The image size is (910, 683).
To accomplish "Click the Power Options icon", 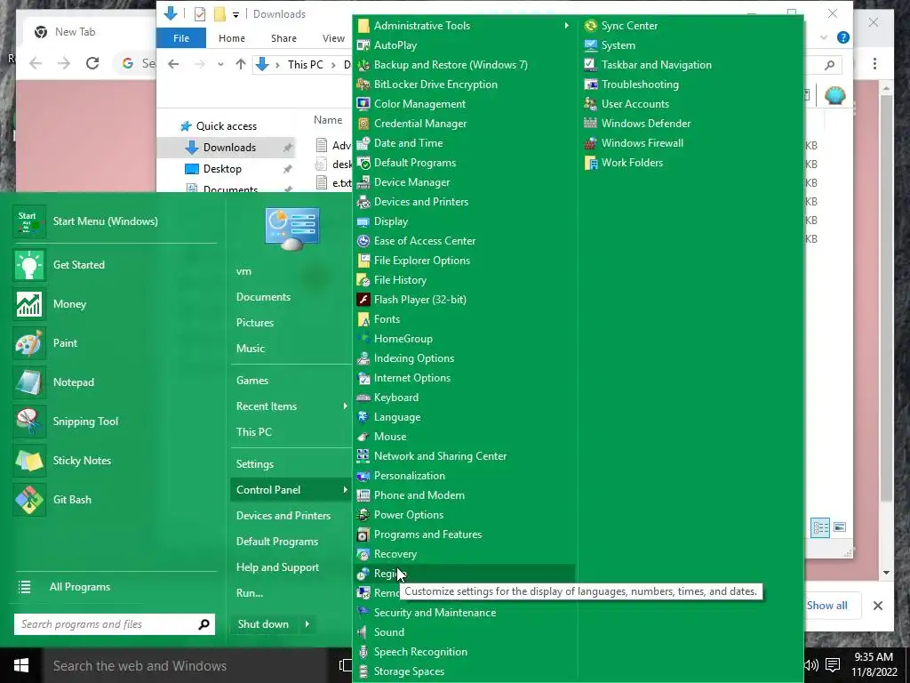I will point(363,515).
